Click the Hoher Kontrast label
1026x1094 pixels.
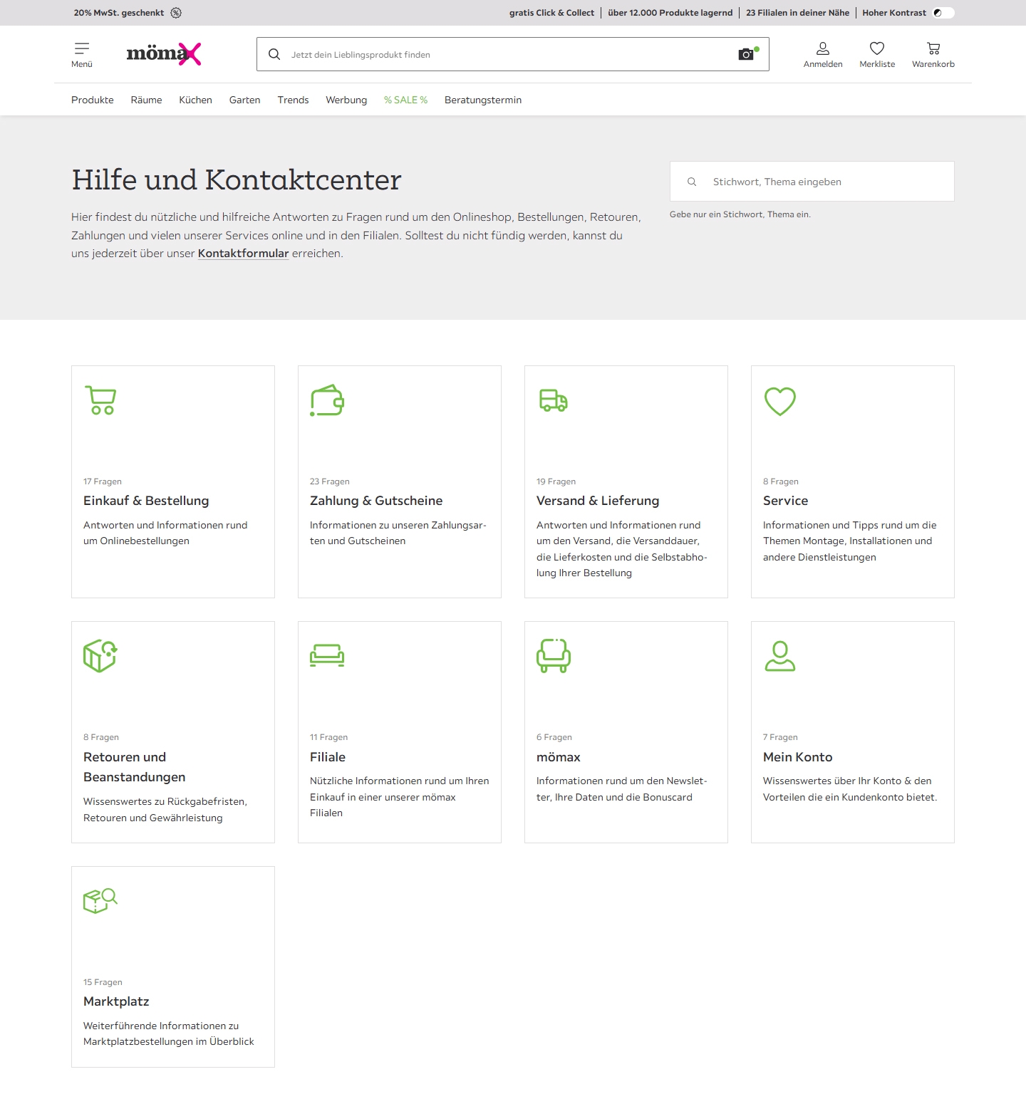[x=894, y=13]
